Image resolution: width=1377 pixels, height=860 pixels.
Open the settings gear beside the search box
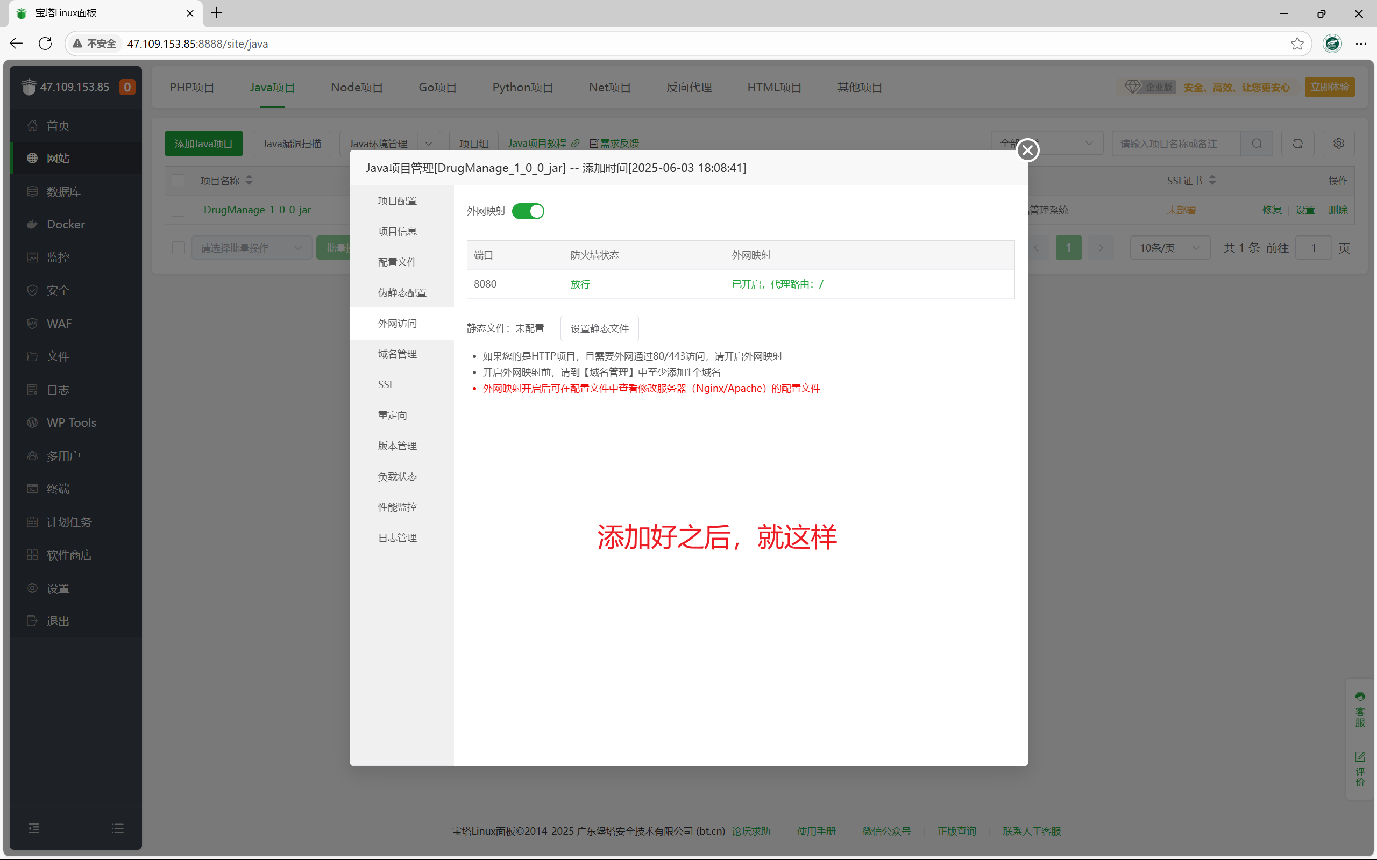1338,144
